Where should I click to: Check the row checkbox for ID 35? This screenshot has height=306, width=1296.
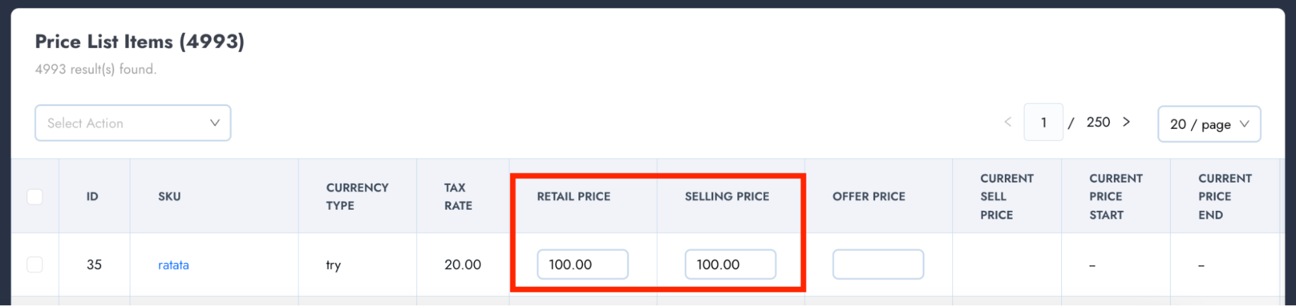point(35,265)
